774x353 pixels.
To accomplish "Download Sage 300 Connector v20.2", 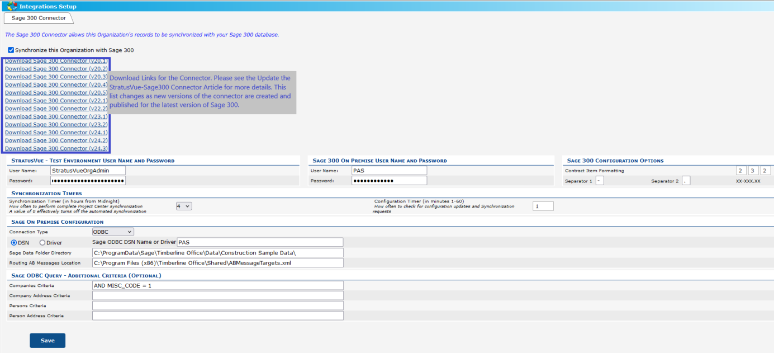I will point(56,69).
